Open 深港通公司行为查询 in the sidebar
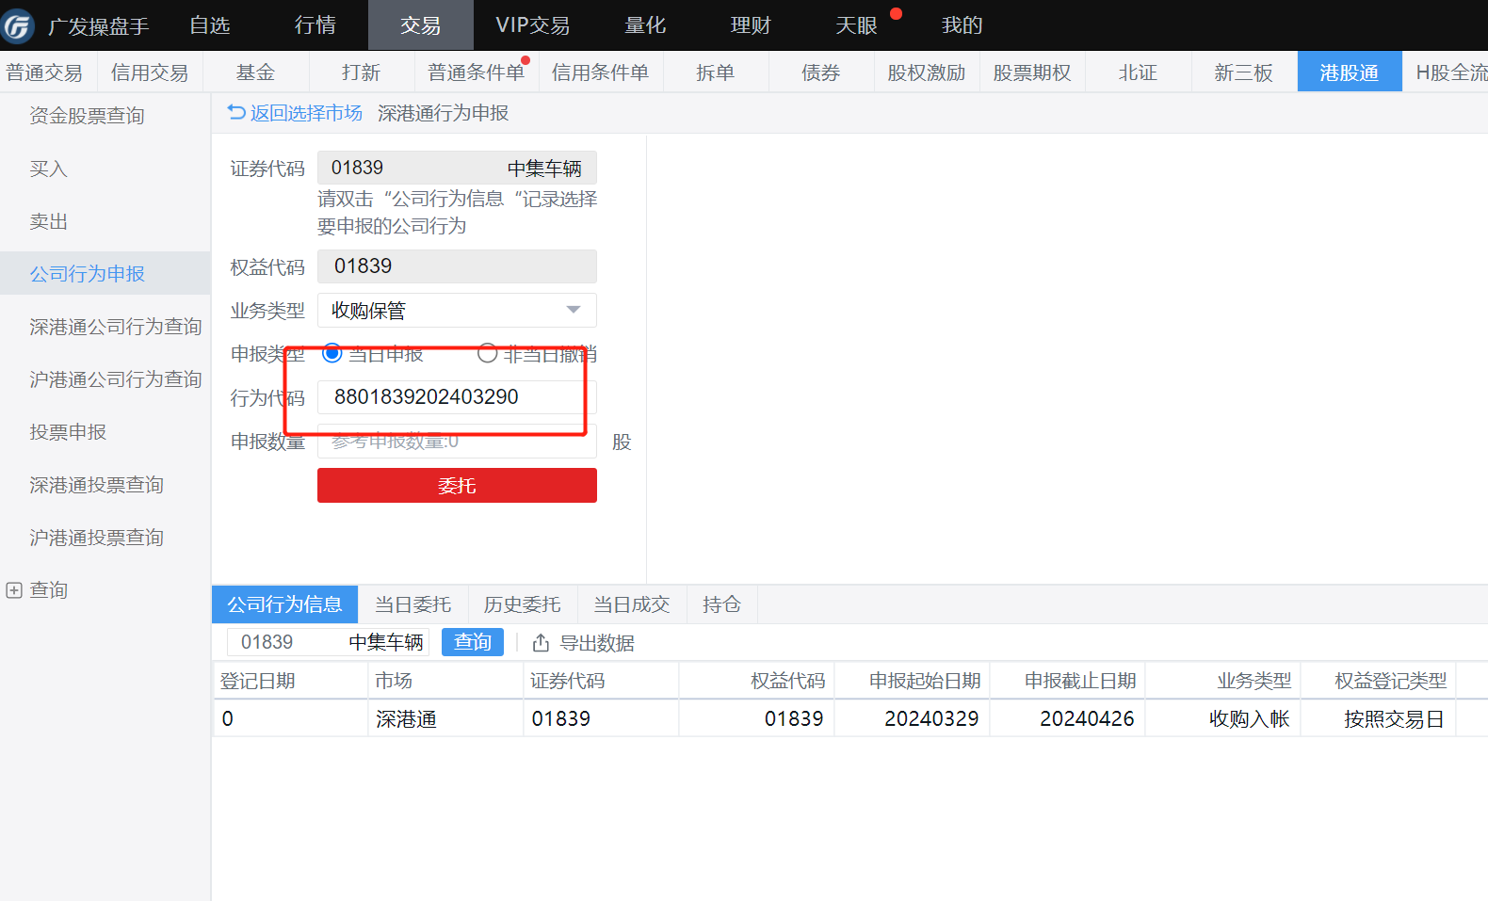Viewport: 1488px width, 901px height. (x=115, y=327)
